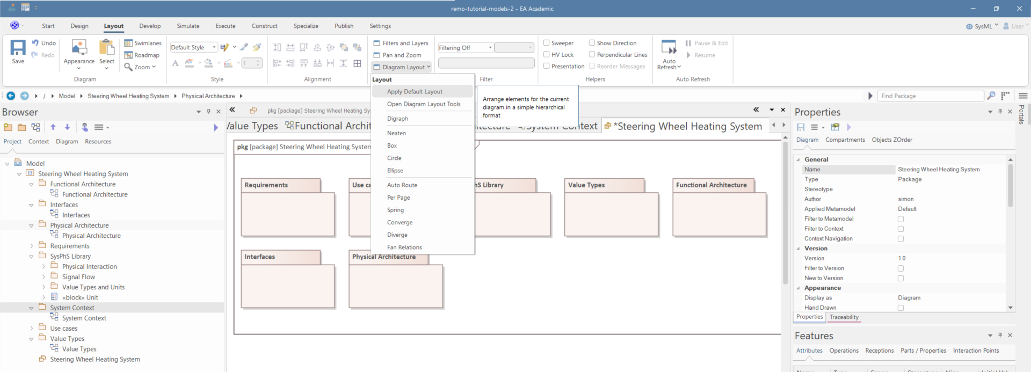Viewport: 1031px width, 372px height.
Task: Click the Find Package input field
Action: 930,96
